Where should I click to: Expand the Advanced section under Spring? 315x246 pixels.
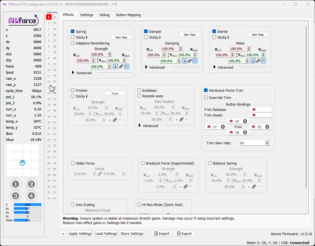point(73,73)
